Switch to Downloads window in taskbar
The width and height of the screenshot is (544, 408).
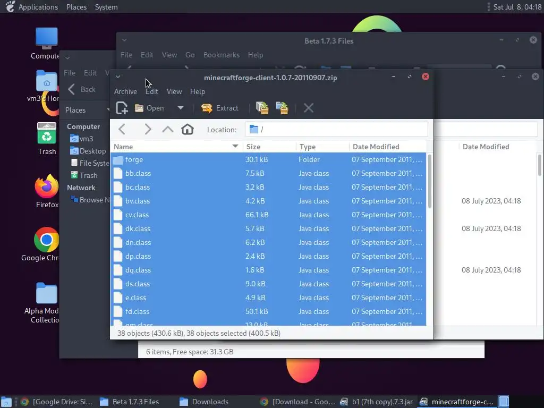coord(204,402)
